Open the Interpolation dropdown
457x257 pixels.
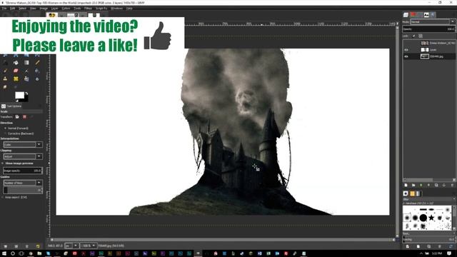coord(23,144)
